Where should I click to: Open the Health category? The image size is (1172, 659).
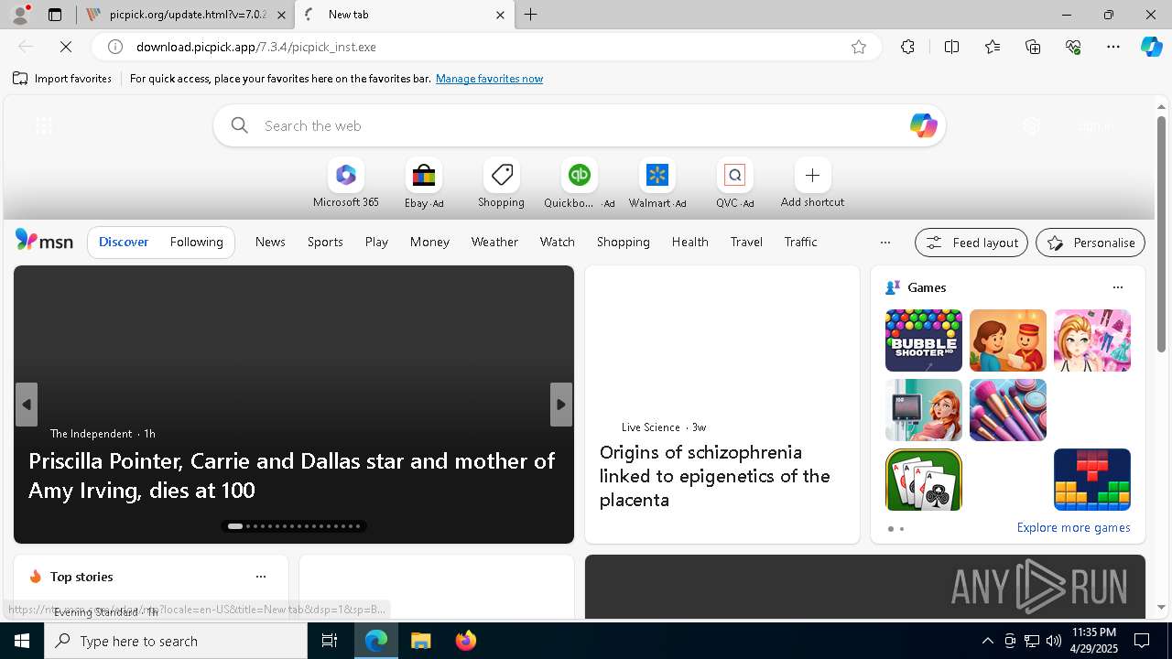[x=689, y=242]
